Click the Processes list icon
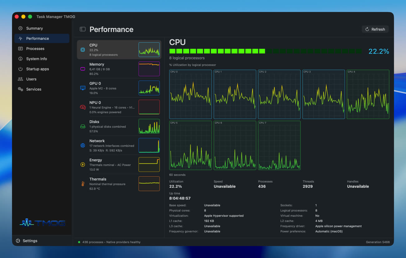 tap(20, 49)
